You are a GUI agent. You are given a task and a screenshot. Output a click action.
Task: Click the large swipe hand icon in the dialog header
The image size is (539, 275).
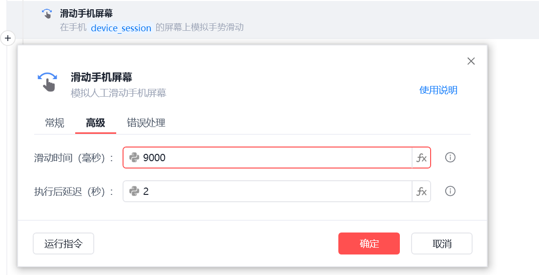point(47,82)
